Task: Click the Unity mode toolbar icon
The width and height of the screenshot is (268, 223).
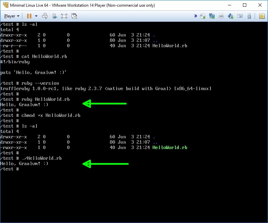Action: [54, 16]
